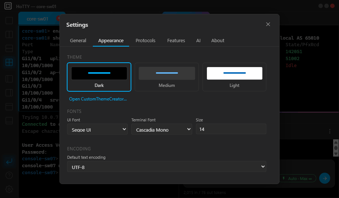The height and width of the screenshot is (198, 339).
Task: Click the round scrollbar thumb on the right
Action: point(336,148)
